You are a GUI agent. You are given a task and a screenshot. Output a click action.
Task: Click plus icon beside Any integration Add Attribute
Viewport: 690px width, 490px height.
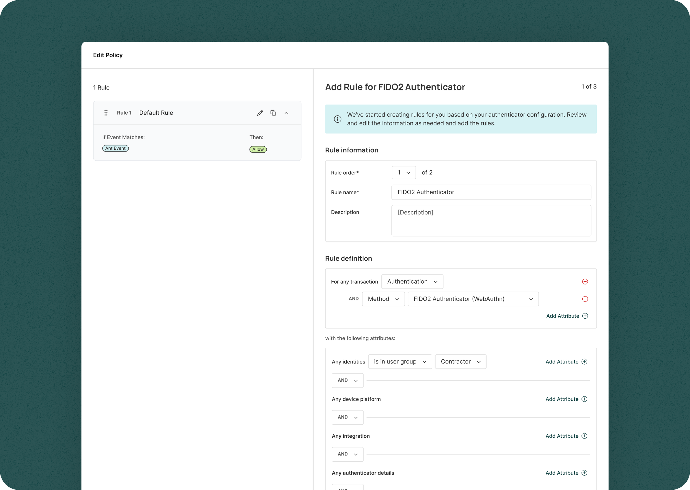(x=584, y=436)
